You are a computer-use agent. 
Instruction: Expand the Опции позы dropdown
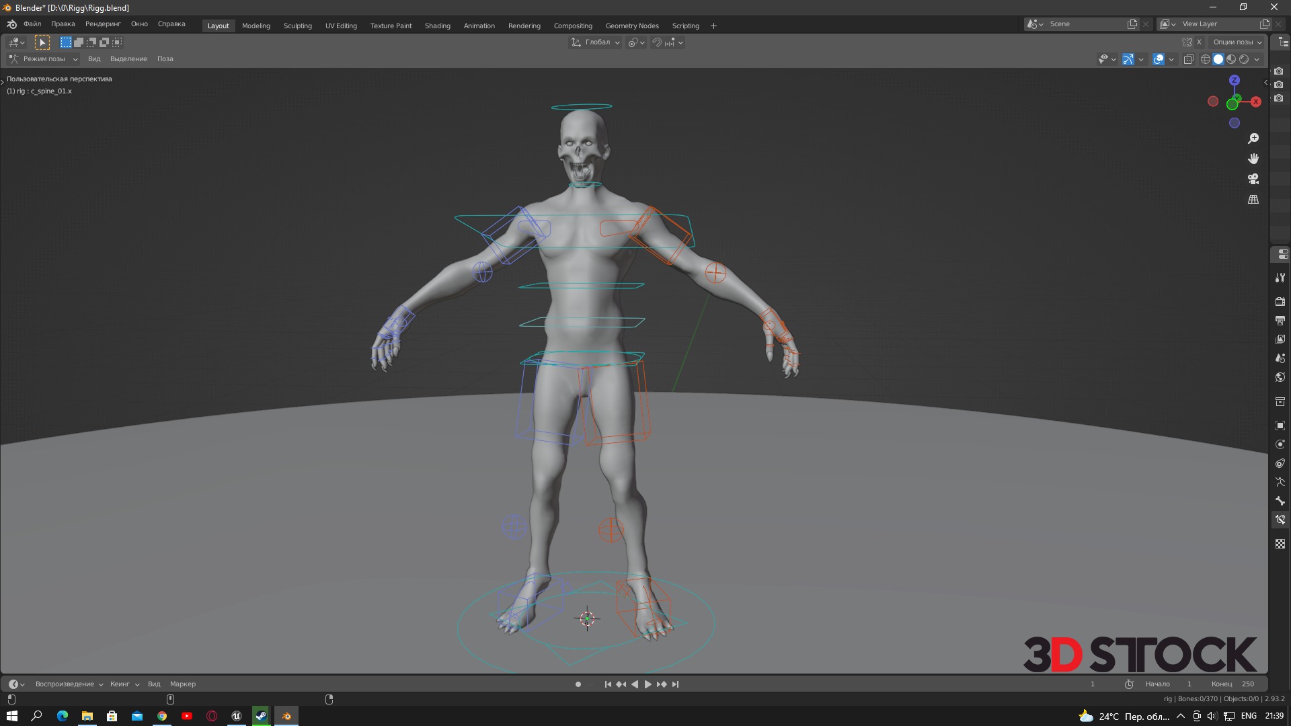pos(1237,42)
